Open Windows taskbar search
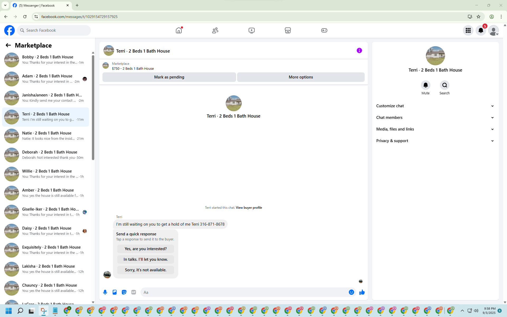Image resolution: width=507 pixels, height=317 pixels. (x=20, y=311)
